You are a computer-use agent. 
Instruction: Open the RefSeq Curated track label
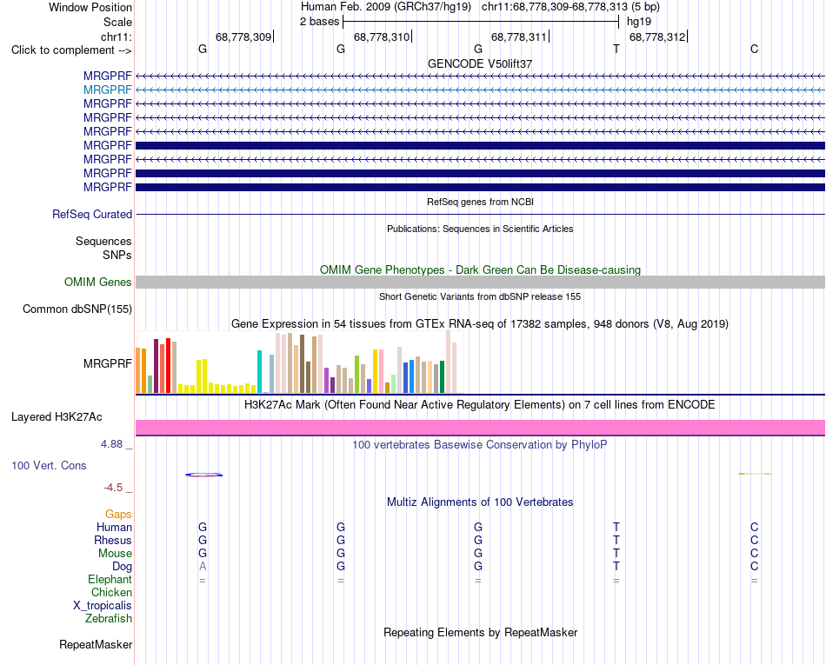click(92, 215)
